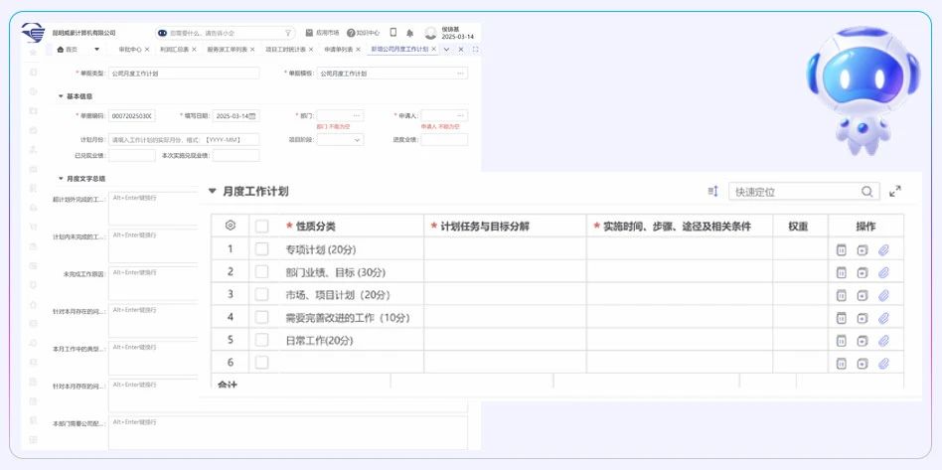Click the row sort icon beside 快速定位
Image resolution: width=942 pixels, height=470 pixels.
pyautogui.click(x=713, y=191)
